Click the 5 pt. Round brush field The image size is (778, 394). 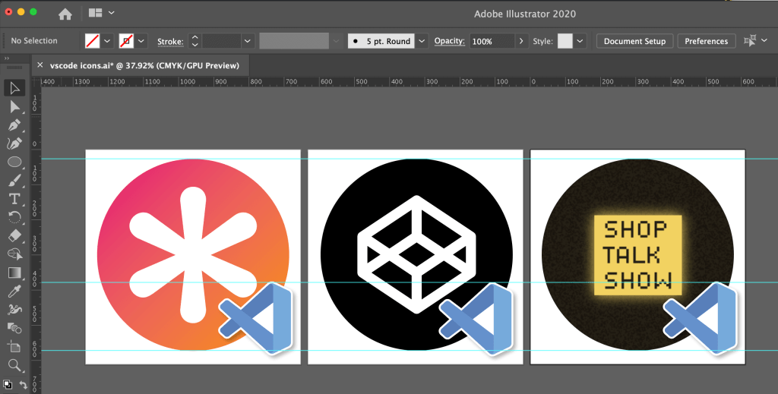tap(381, 41)
